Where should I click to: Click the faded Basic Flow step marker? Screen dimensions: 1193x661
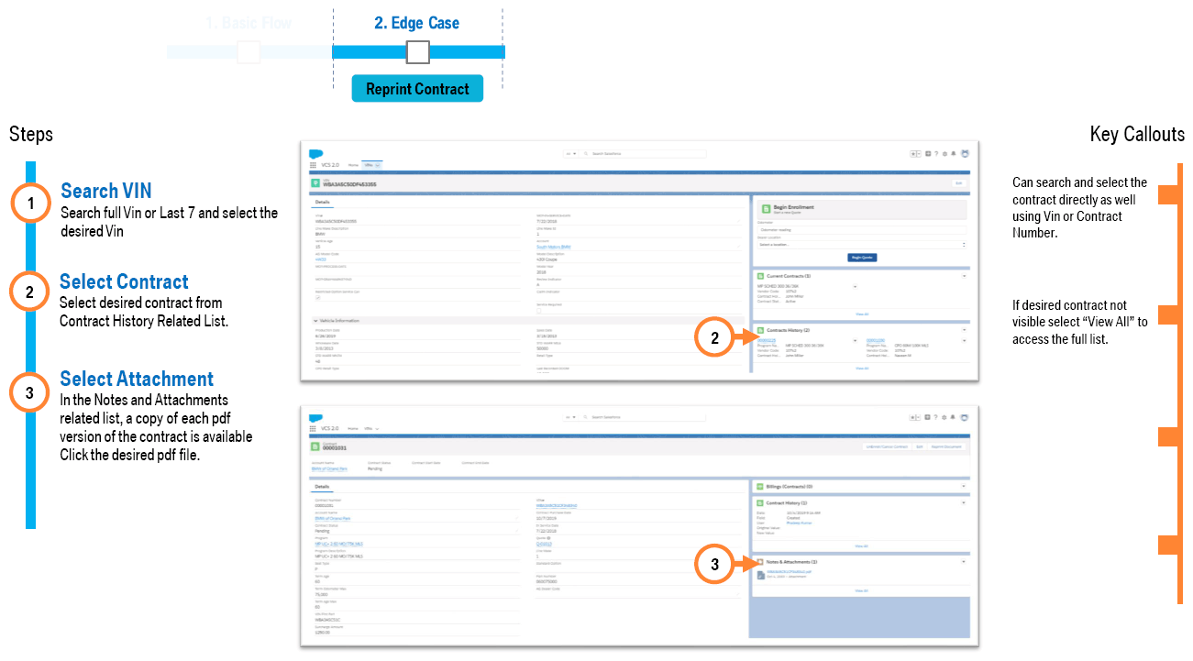pos(249,52)
